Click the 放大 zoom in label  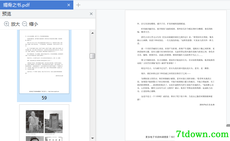click(15, 24)
